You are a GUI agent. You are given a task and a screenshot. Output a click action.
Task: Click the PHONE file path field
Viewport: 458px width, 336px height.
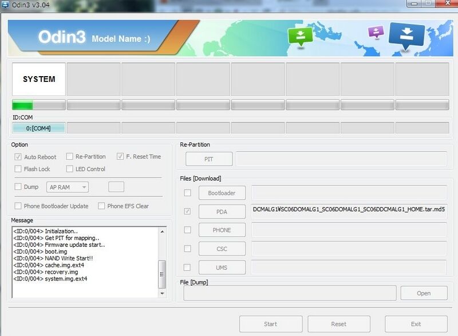(x=349, y=230)
